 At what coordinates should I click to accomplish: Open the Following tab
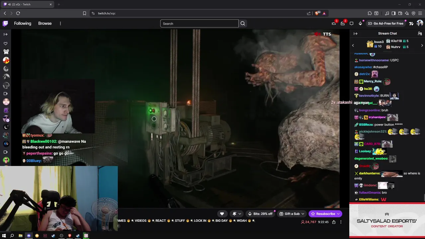click(x=23, y=24)
